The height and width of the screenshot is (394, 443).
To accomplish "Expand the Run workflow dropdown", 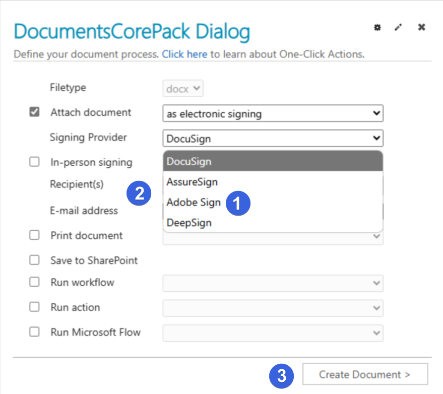I will [x=273, y=283].
